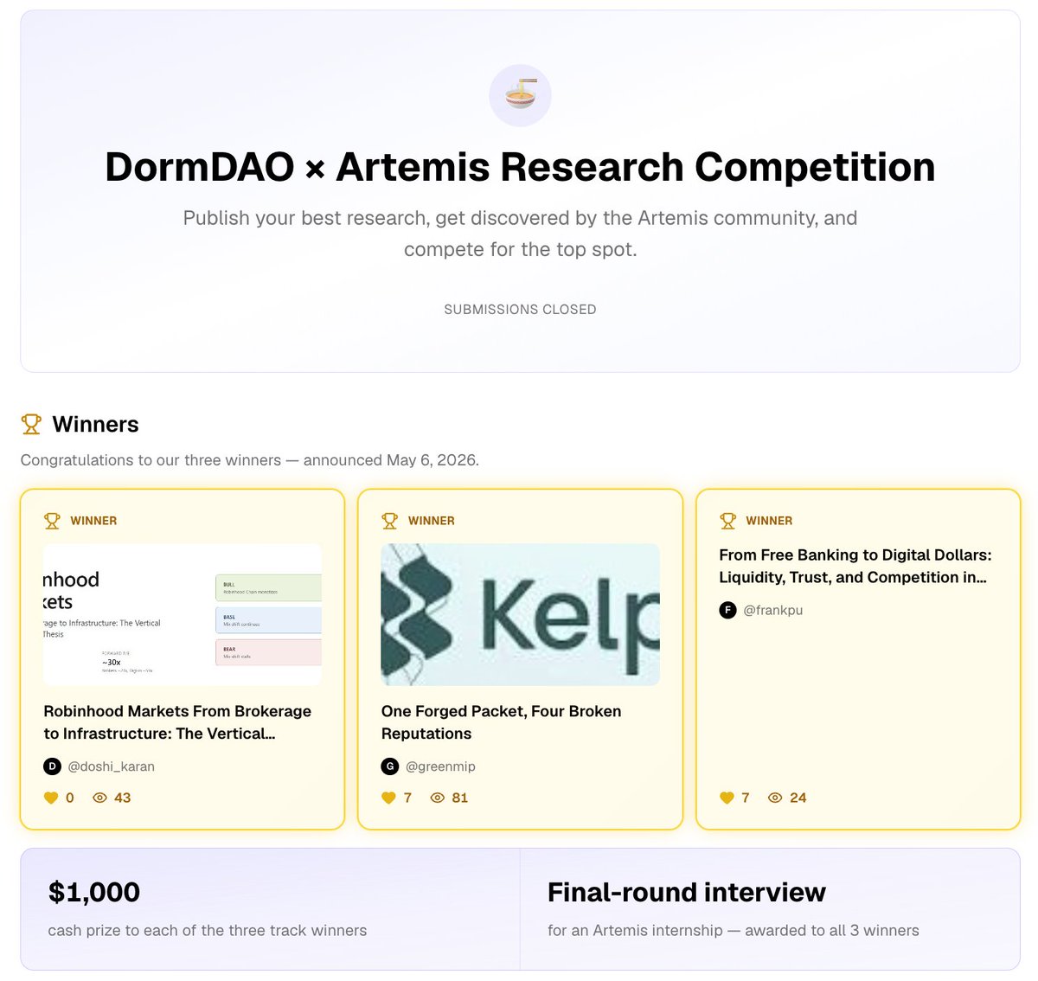Click the Publish your best research subtitle
Screen dimensions: 1038x981
click(520, 234)
